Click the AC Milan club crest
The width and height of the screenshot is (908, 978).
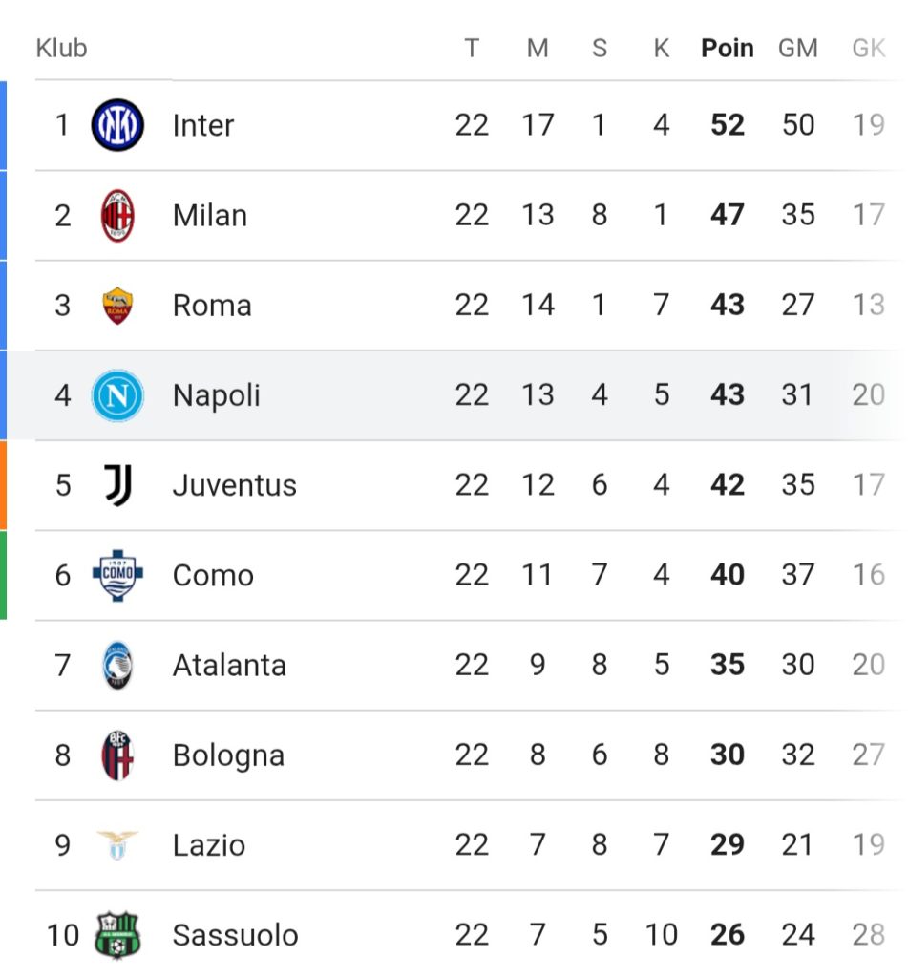(117, 216)
